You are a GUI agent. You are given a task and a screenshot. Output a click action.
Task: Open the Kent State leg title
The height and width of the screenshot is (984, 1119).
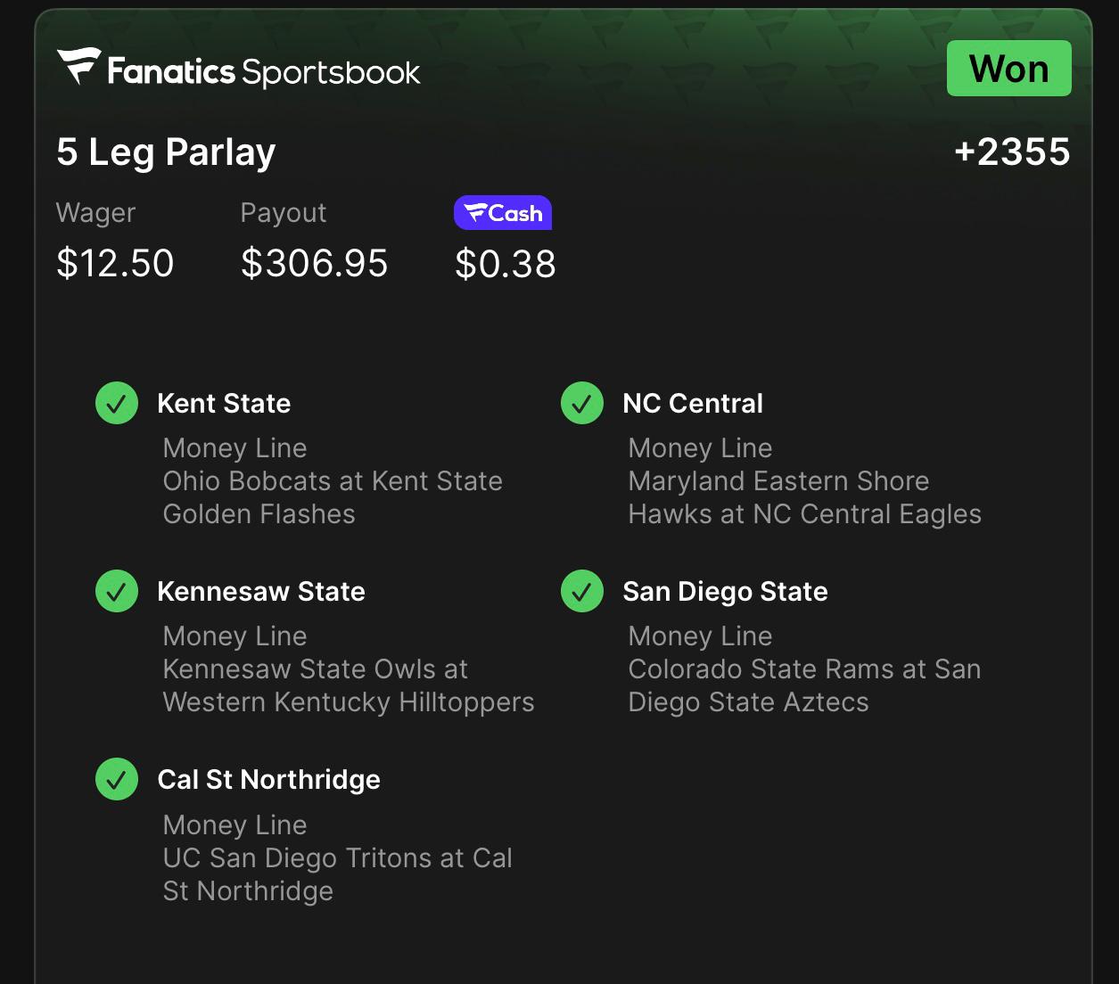click(x=224, y=404)
